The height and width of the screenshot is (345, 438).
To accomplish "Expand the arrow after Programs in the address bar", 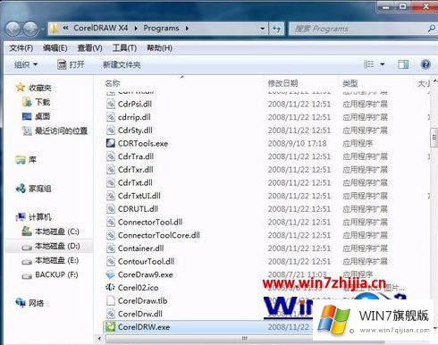I will [187, 29].
